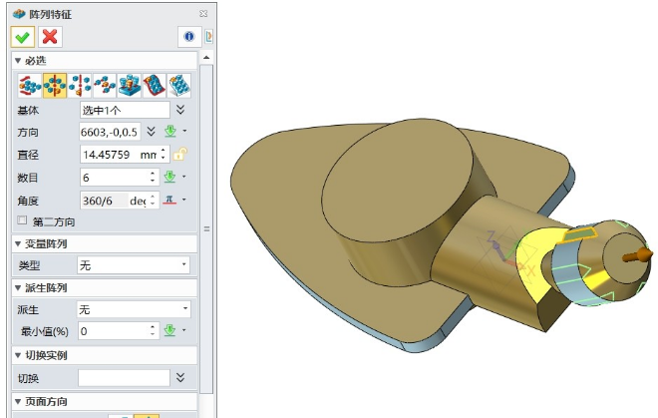The width and height of the screenshot is (658, 418).
Task: Click the 基体 selection field
Action: tap(125, 110)
